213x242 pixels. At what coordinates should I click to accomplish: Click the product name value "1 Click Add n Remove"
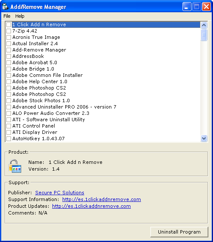(x=75, y=162)
